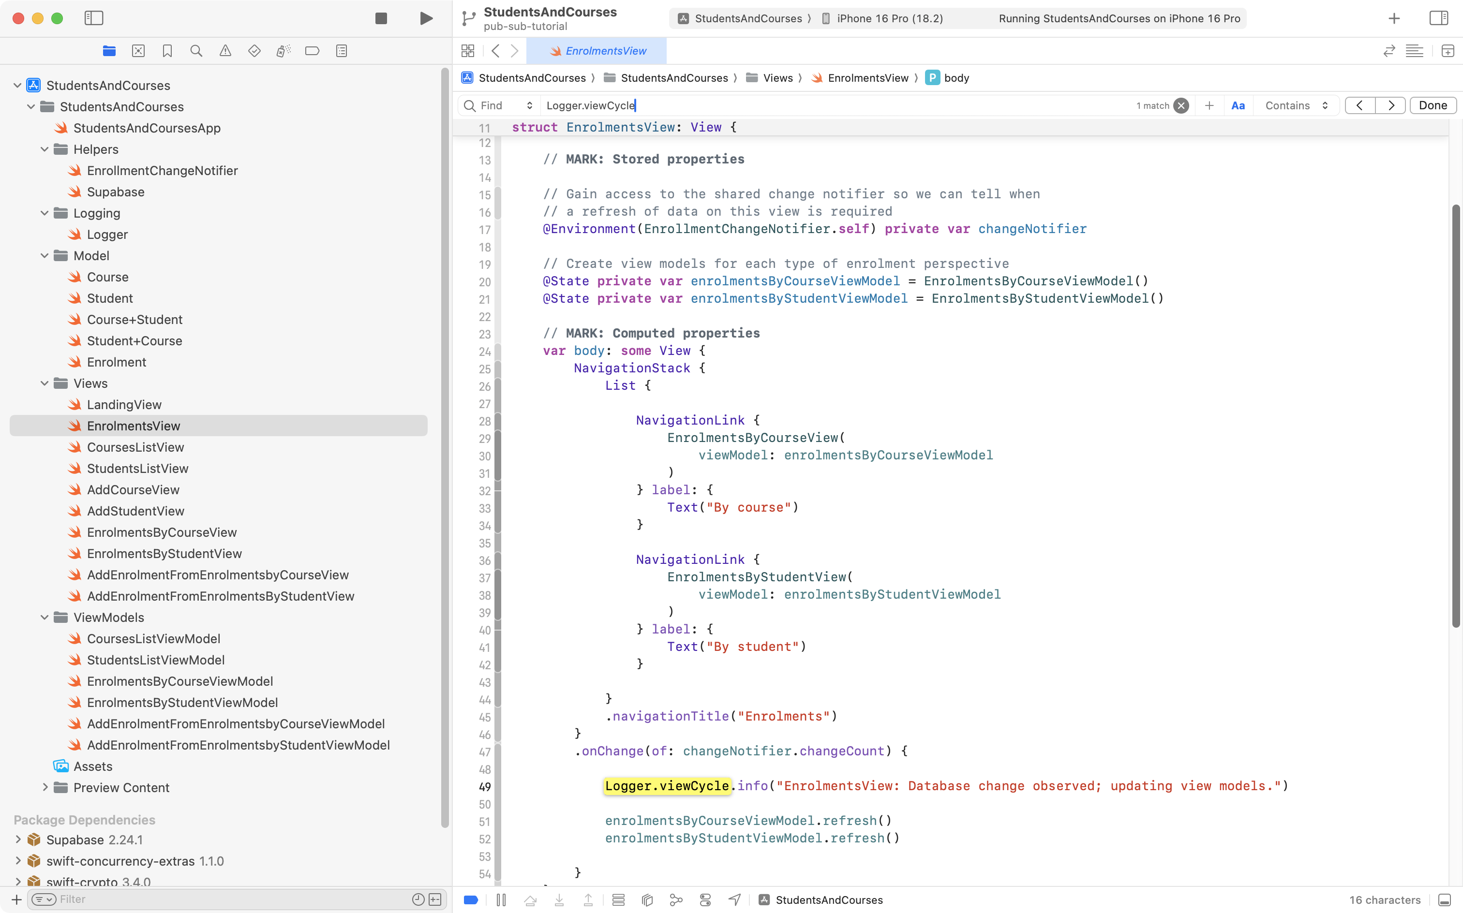The width and height of the screenshot is (1463, 913).
Task: Click Done to close find bar
Action: (1432, 106)
